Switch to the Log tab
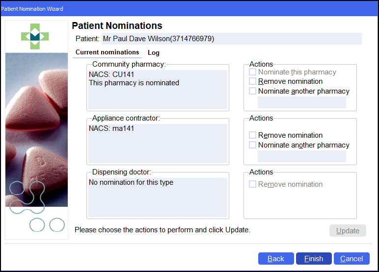This screenshot has width=379, height=272. point(154,53)
